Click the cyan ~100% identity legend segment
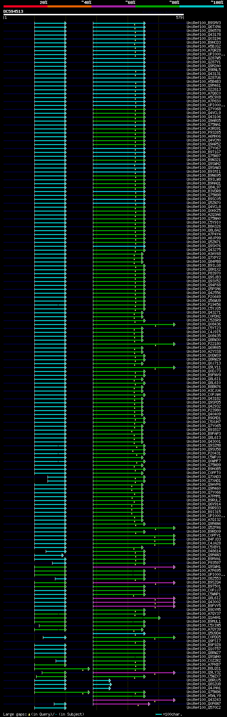The image size is (227, 717). (201, 6)
